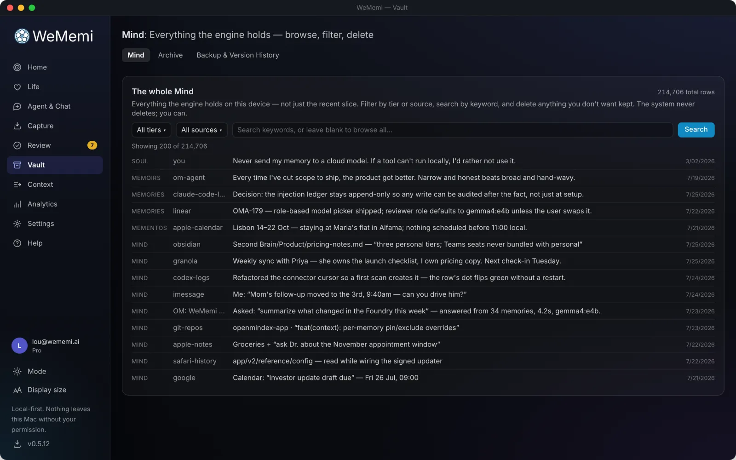Select the imessage Mom's follow-up row
The image size is (736, 460).
point(423,294)
